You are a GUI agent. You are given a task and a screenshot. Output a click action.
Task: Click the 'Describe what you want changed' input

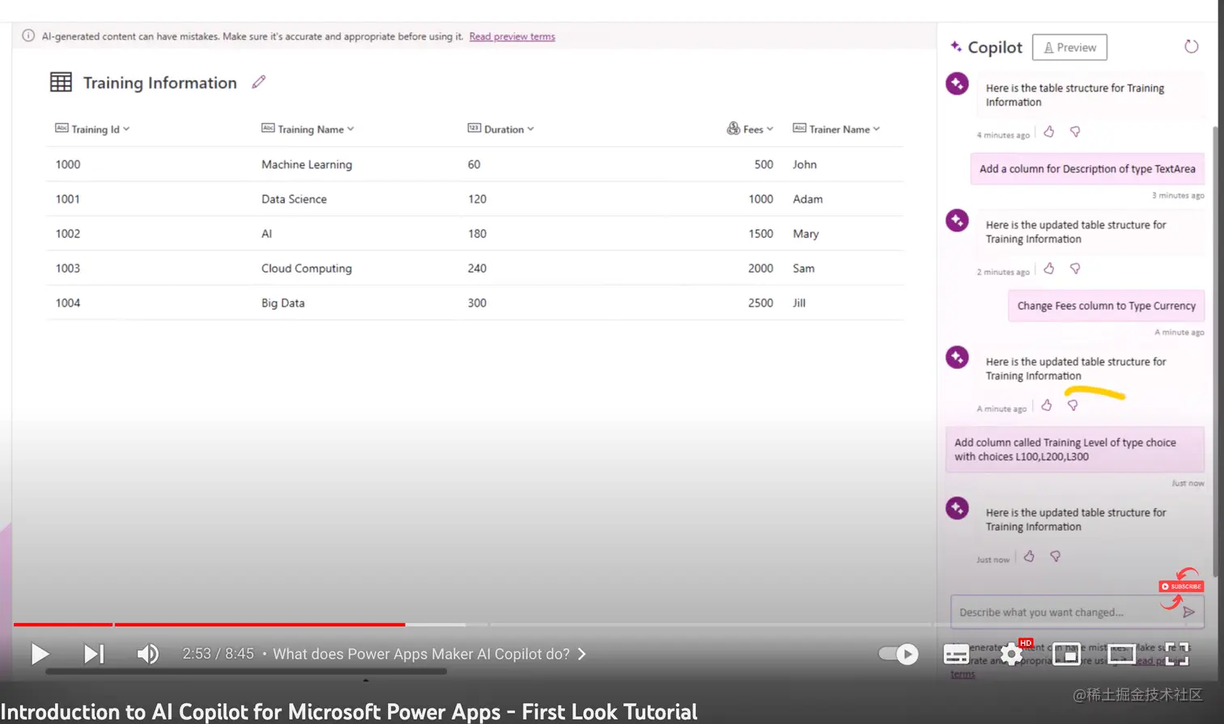pyautogui.click(x=1065, y=612)
